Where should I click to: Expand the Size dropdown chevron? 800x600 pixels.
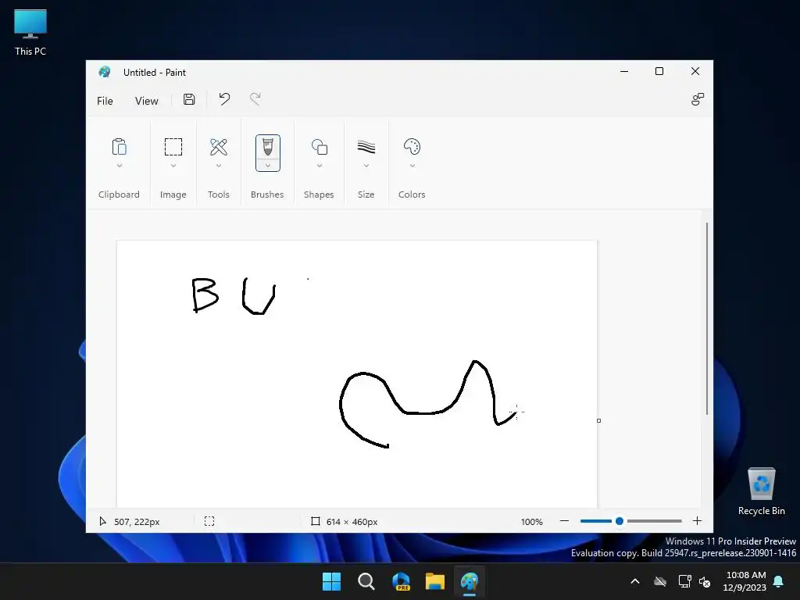[366, 166]
